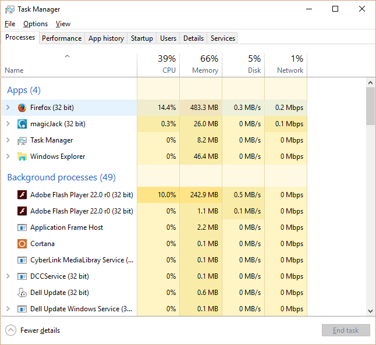
Task: Click the Firefox icon in Apps list
Action: (22, 108)
